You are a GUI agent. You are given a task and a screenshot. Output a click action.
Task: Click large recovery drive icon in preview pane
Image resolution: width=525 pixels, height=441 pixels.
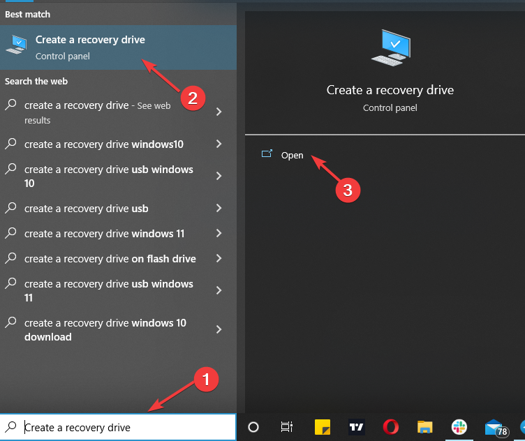[391, 48]
